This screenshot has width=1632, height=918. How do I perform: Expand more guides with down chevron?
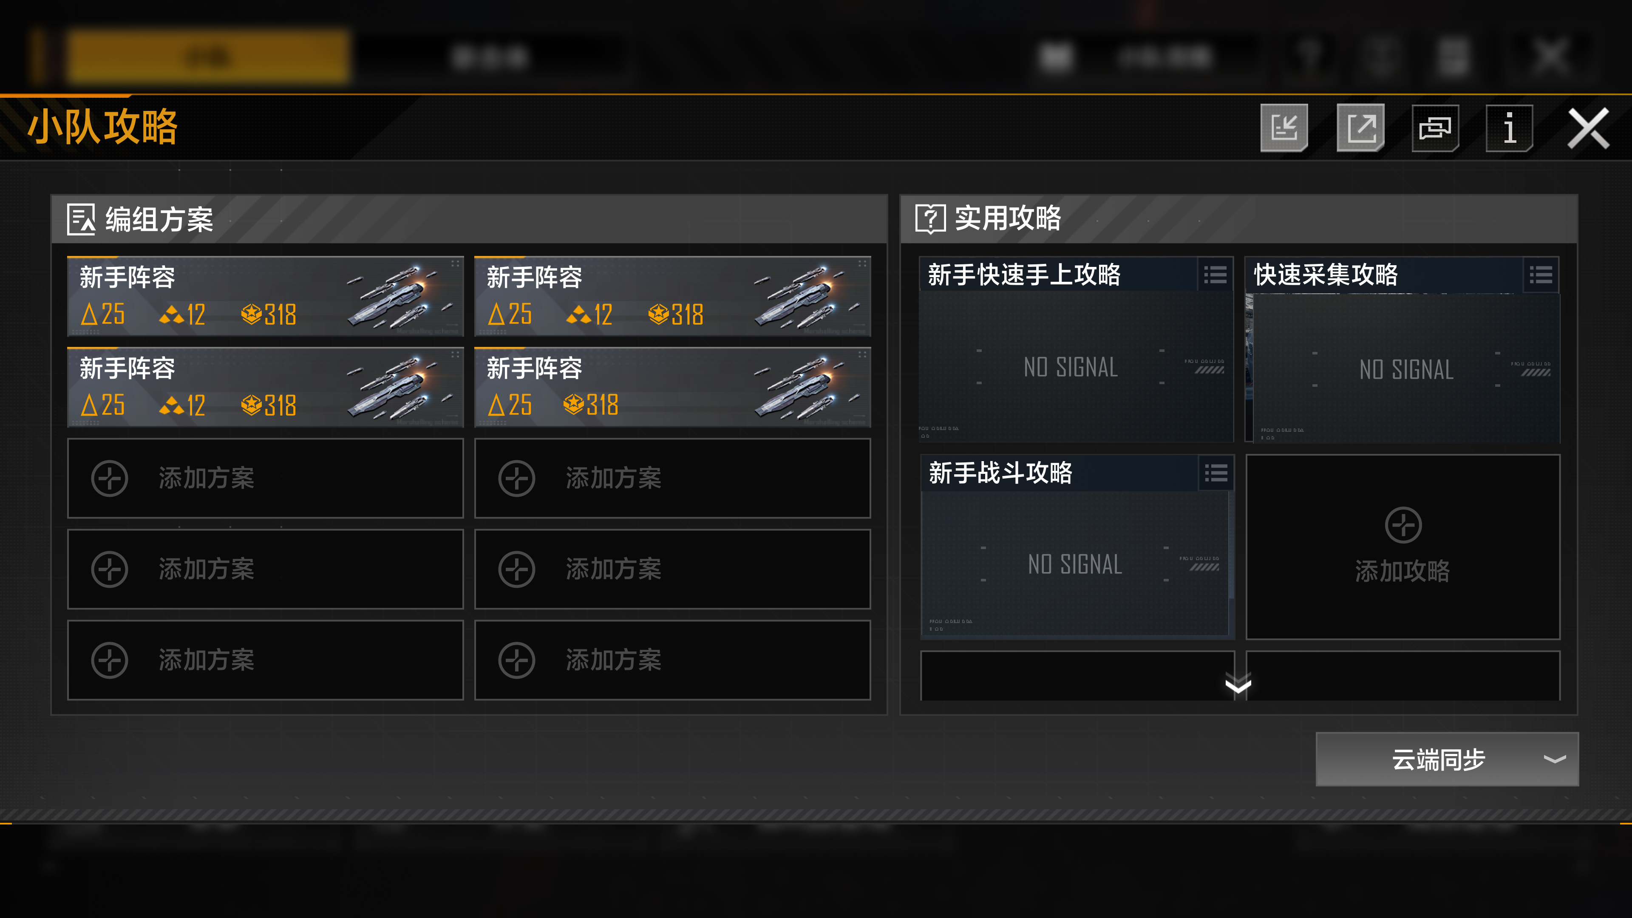1238,686
